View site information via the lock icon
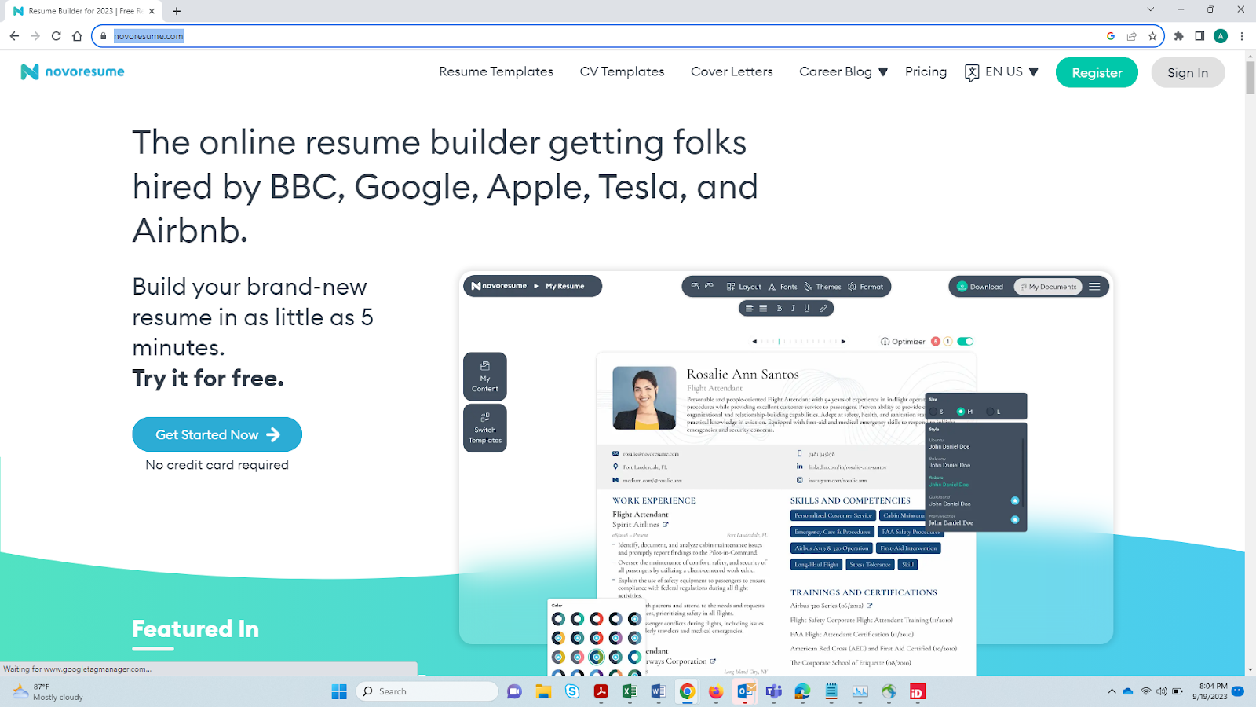This screenshot has height=707, width=1256. pyautogui.click(x=103, y=36)
